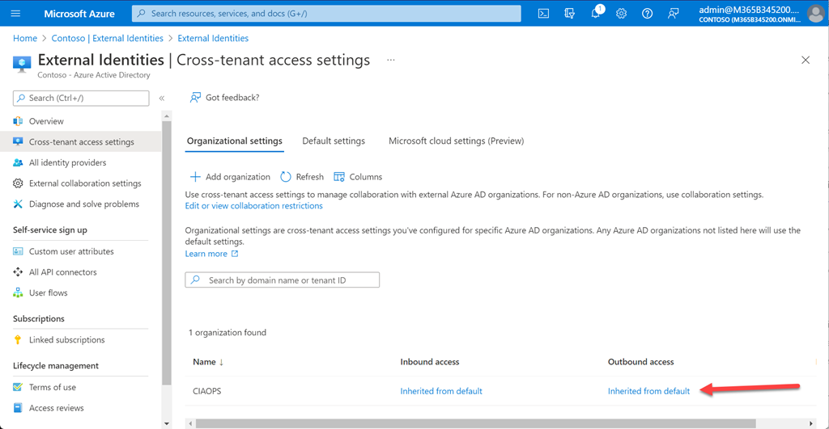
Task: Open the notifications bell icon
Action: point(596,14)
